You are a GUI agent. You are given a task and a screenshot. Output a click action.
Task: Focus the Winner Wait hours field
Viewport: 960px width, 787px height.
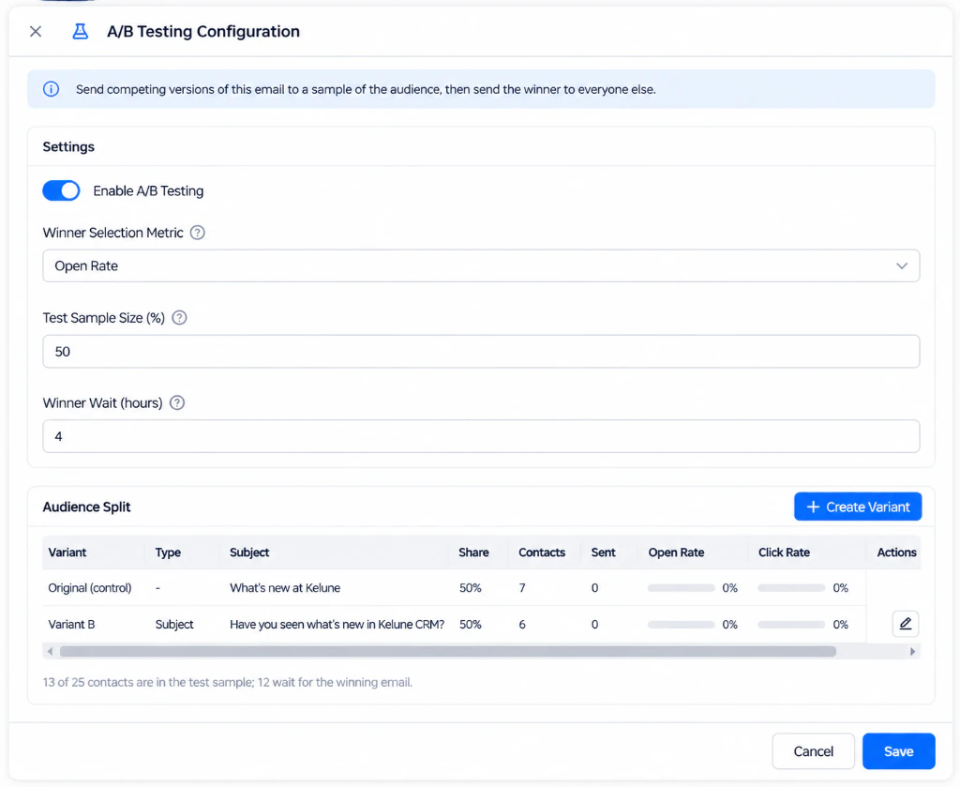[481, 436]
